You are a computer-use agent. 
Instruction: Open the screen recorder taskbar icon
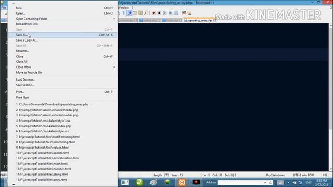(196, 182)
